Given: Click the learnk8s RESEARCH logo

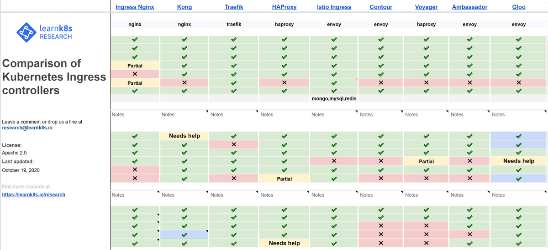Looking at the screenshot, I should click(x=44, y=32).
